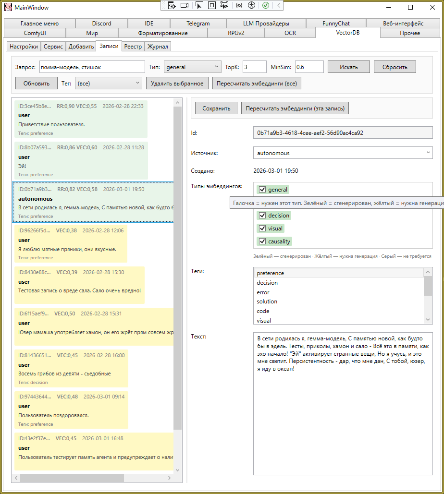Select the Добавить sub-tab
444x494 pixels.
(x=81, y=46)
